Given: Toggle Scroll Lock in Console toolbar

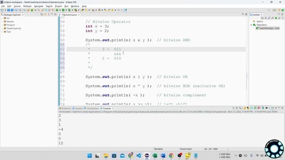Looking at the screenshot, I should pos(248,108).
